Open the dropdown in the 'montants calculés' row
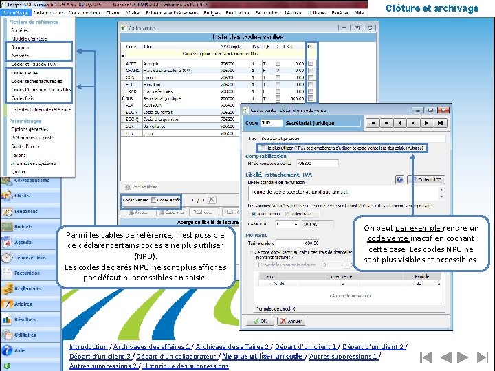495x371 pixels. point(342,265)
